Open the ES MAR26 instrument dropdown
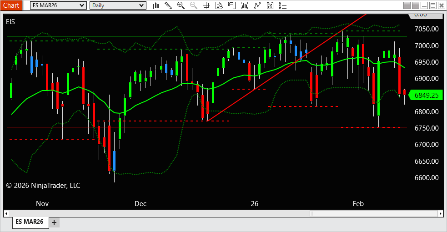Viewport: 447px width, 232px height. pyautogui.click(x=58, y=5)
